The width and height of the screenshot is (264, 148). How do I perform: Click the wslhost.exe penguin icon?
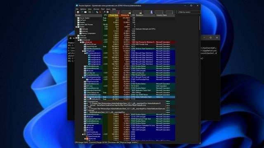pyautogui.click(x=85, y=125)
